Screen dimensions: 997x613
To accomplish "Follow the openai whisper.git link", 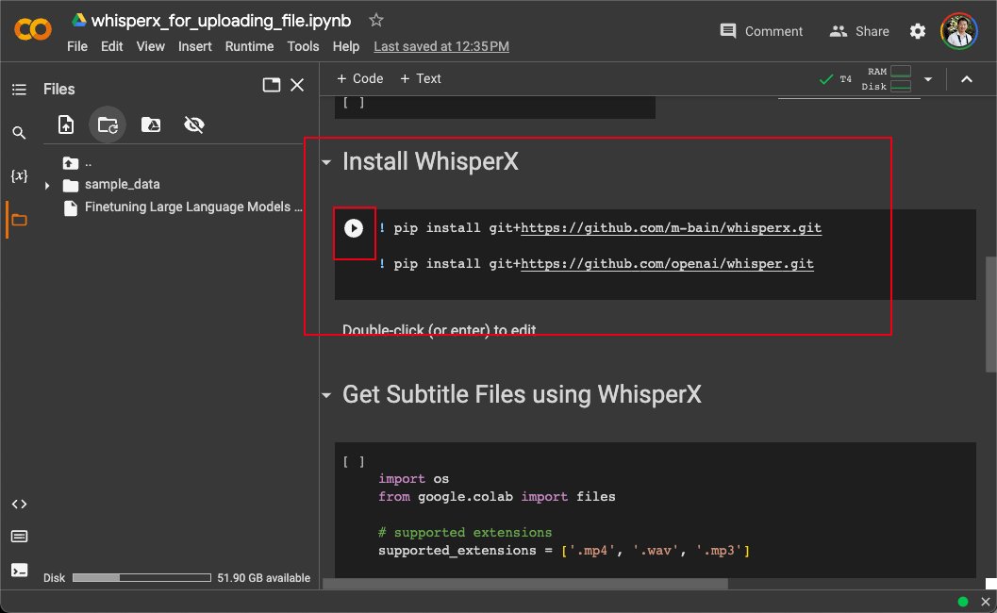I will (x=667, y=264).
